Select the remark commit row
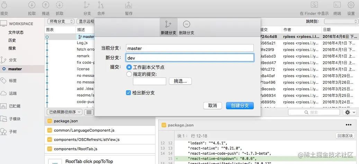The height and width of the screenshot is (164, 359). [x=83, y=56]
